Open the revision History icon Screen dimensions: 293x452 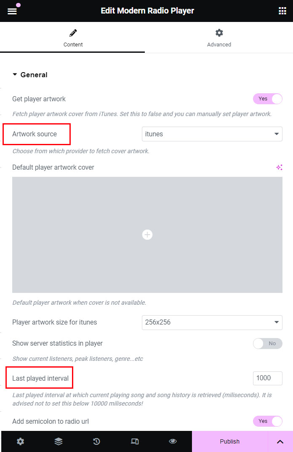pos(96,441)
